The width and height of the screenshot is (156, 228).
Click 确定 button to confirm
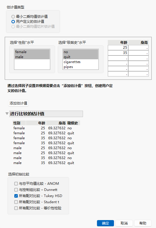click(x=105, y=223)
